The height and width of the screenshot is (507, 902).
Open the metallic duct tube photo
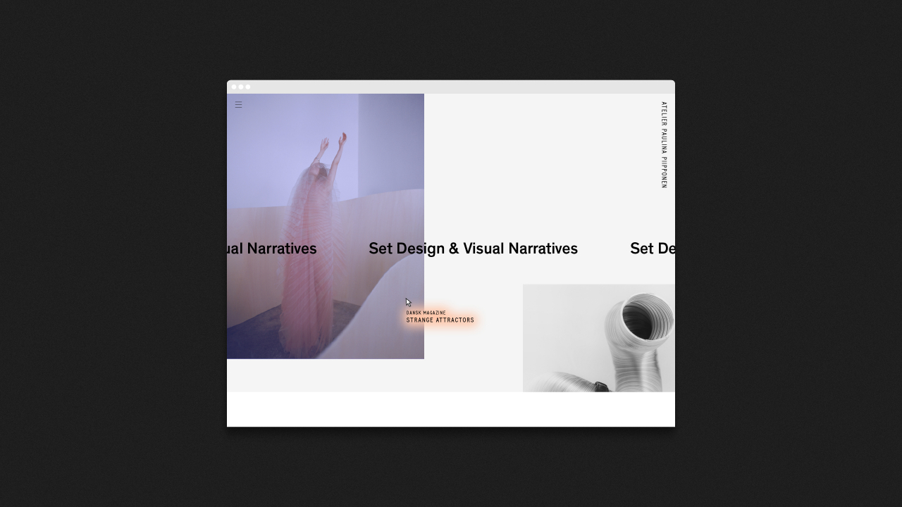598,338
